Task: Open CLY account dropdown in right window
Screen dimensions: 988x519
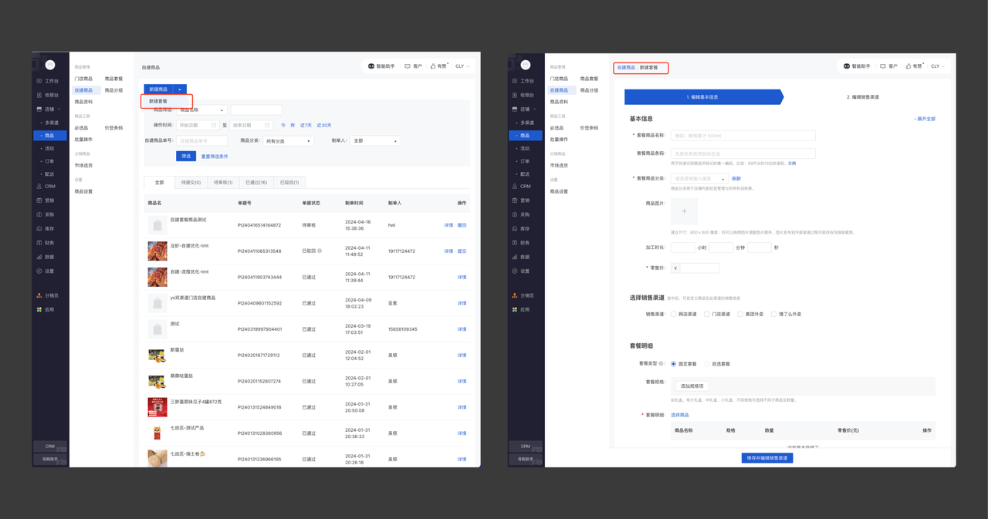Action: (x=937, y=66)
